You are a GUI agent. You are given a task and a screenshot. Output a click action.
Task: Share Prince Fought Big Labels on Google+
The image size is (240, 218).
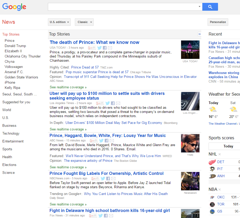(95, 179)
